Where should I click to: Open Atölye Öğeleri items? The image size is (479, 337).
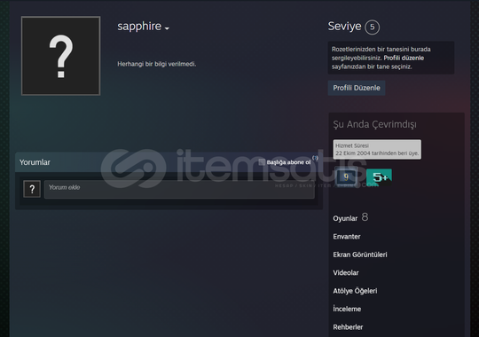tap(355, 291)
